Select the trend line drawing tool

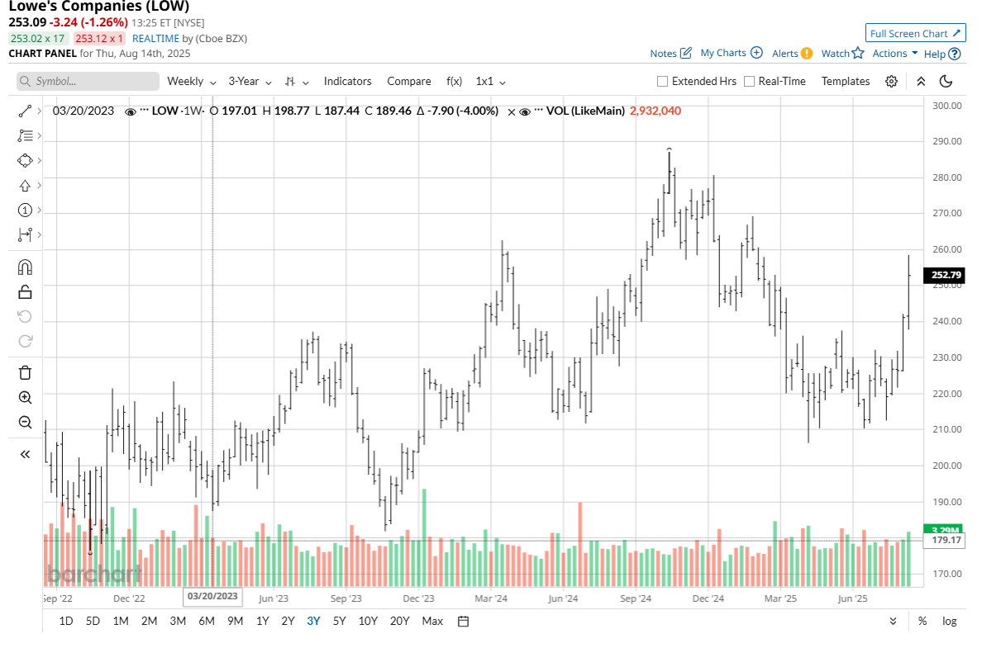25,111
